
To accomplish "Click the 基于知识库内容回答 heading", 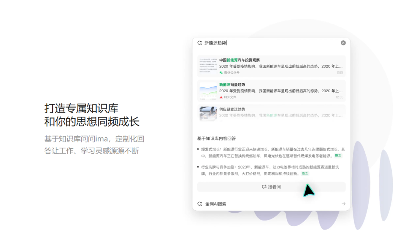I will click(217, 138).
